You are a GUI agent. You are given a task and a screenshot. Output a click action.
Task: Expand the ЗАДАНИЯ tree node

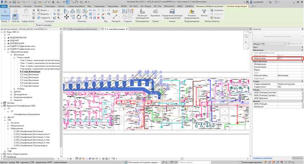(5, 40)
